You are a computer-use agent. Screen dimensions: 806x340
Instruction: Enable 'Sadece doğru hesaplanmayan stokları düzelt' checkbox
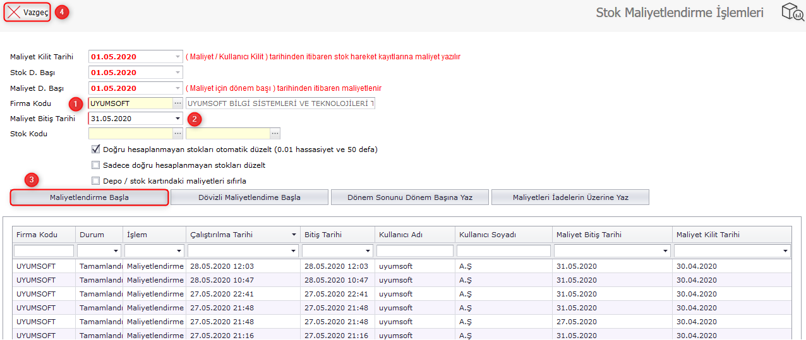96,165
